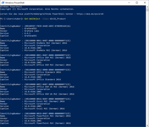
Task: Click the GrafanaOSS version 6.6.1 value
Action: (27, 33)
